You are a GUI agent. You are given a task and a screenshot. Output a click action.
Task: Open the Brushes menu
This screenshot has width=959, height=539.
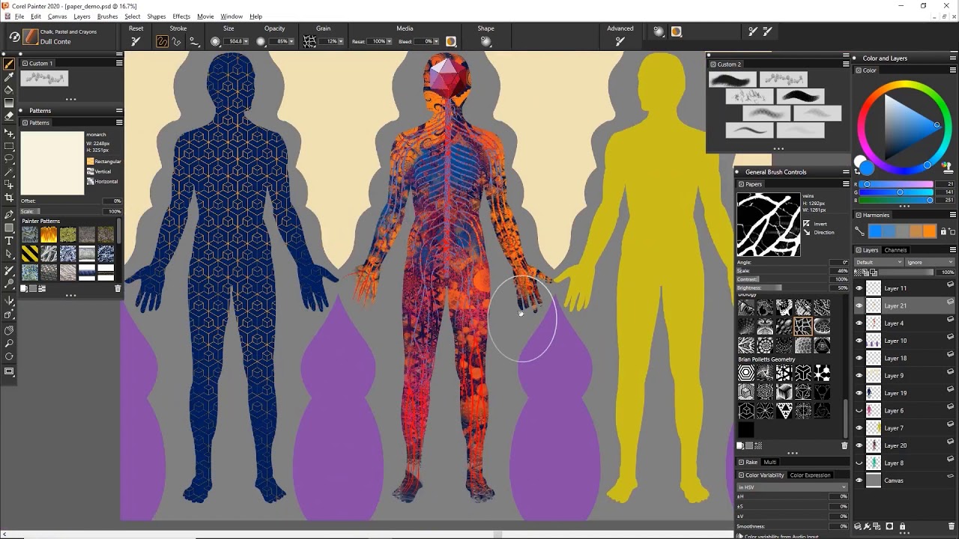(107, 16)
